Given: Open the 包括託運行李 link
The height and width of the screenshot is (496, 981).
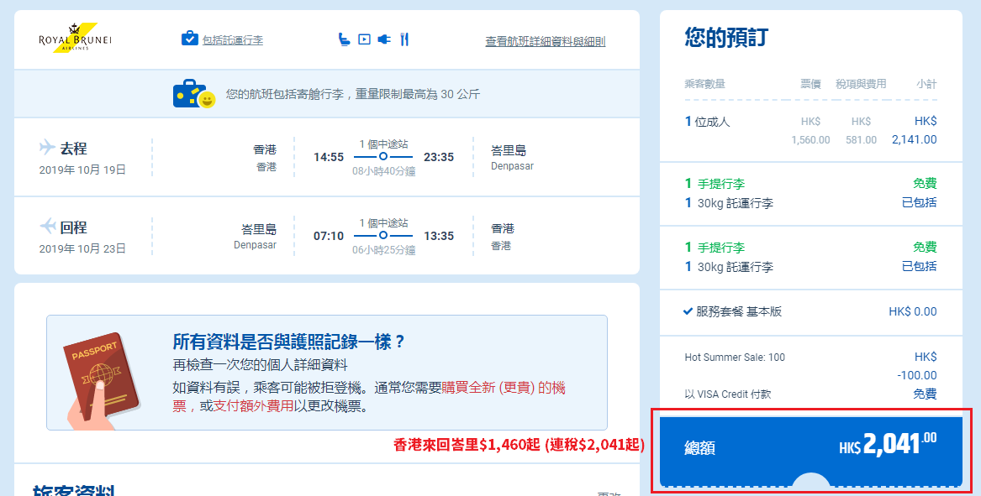Looking at the screenshot, I should click(232, 40).
